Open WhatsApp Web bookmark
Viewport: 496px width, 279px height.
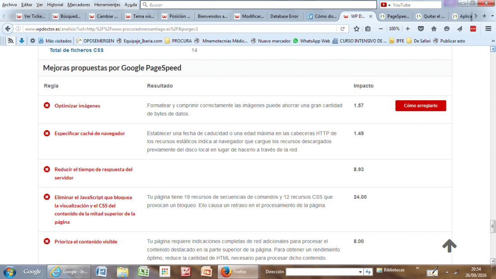click(312, 41)
